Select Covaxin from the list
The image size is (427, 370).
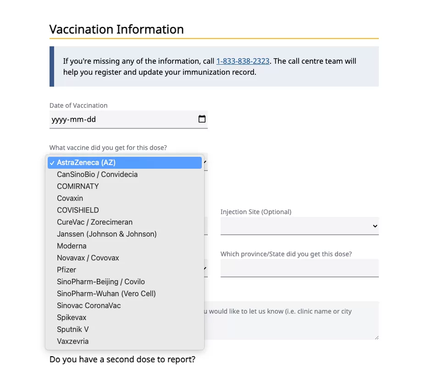click(125, 198)
